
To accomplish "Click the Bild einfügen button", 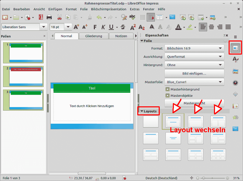I will pos(194,73).
